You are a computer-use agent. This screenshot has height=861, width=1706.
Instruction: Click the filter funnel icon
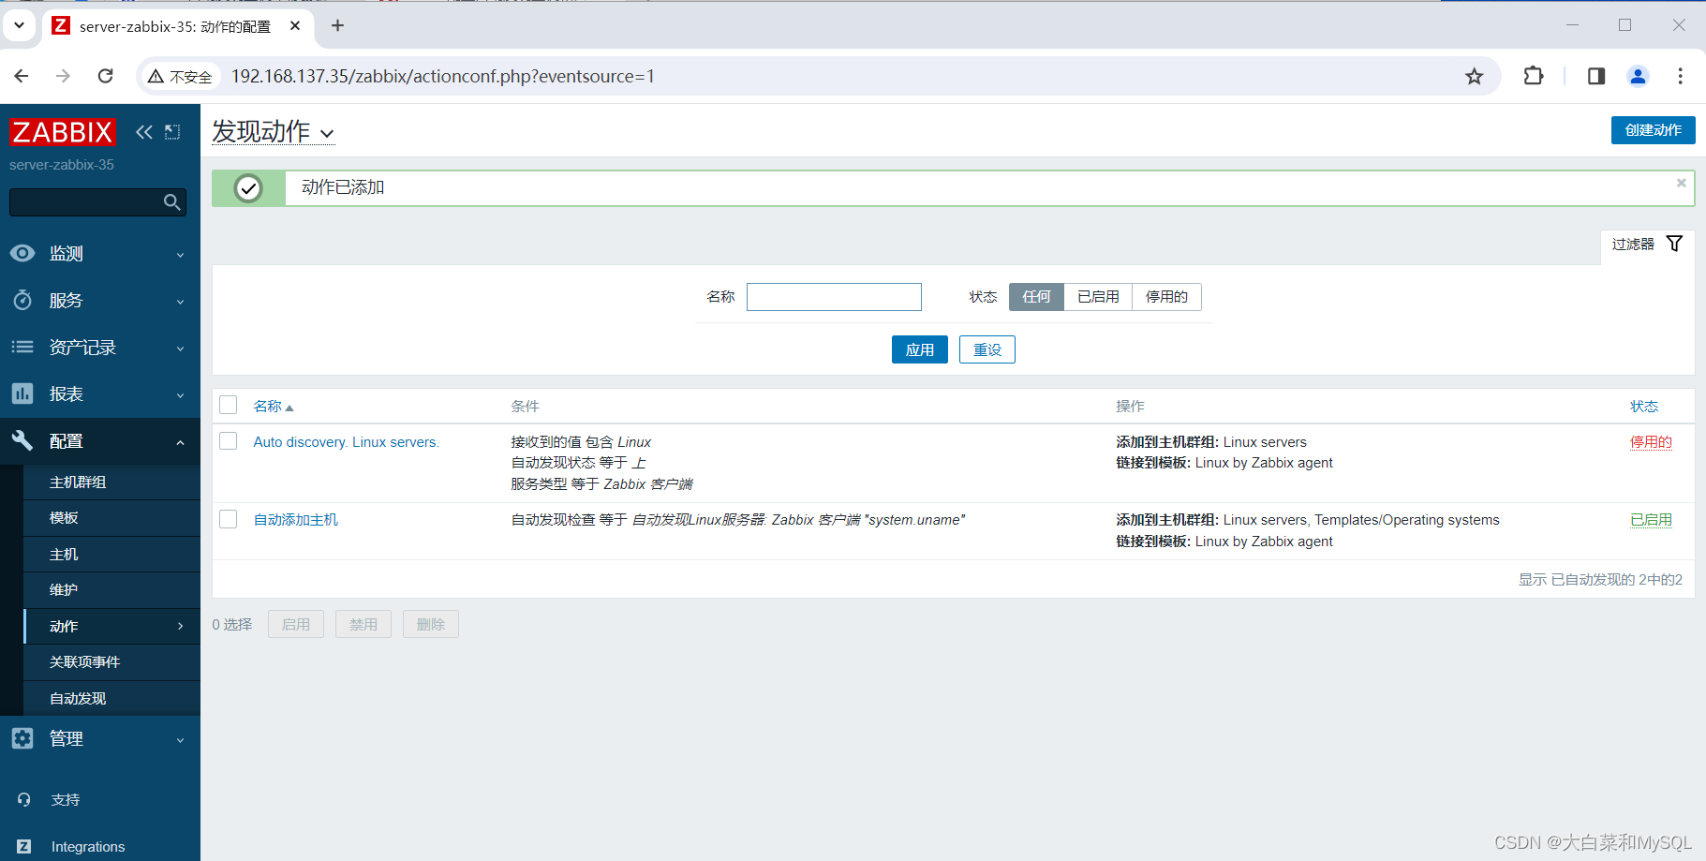1675,244
